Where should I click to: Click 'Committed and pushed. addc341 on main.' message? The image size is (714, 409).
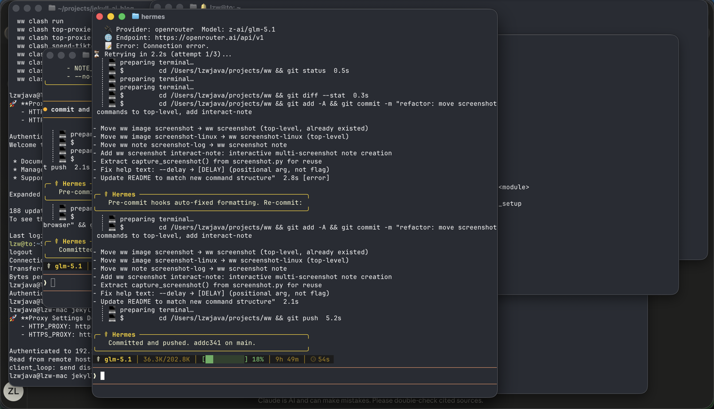tap(182, 343)
